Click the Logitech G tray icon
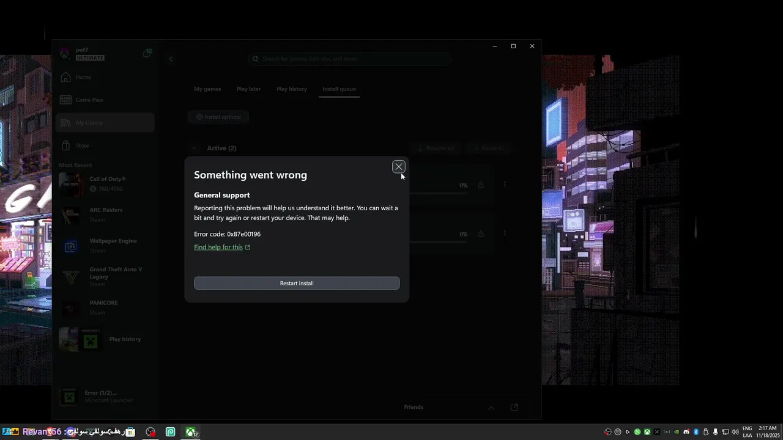The height and width of the screenshot is (440, 783). [627, 432]
